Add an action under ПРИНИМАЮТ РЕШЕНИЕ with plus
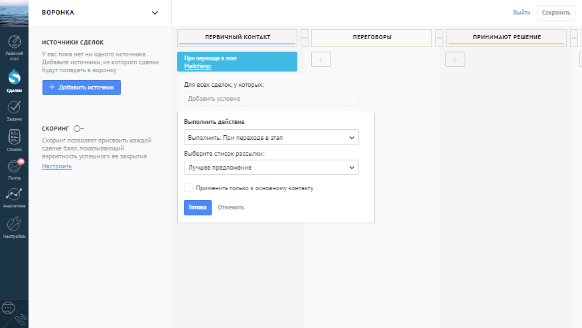Screen dimensions: 582x328 tap(455, 60)
